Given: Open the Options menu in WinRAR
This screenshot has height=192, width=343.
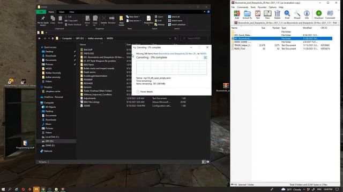Looking at the screenshot, I should click(273, 7).
